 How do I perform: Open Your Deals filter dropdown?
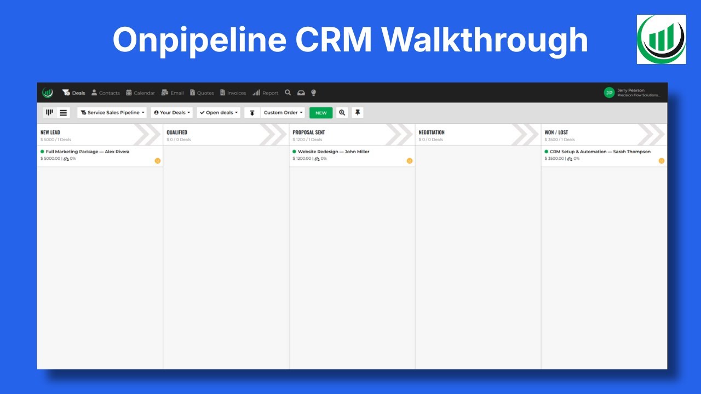coord(172,113)
